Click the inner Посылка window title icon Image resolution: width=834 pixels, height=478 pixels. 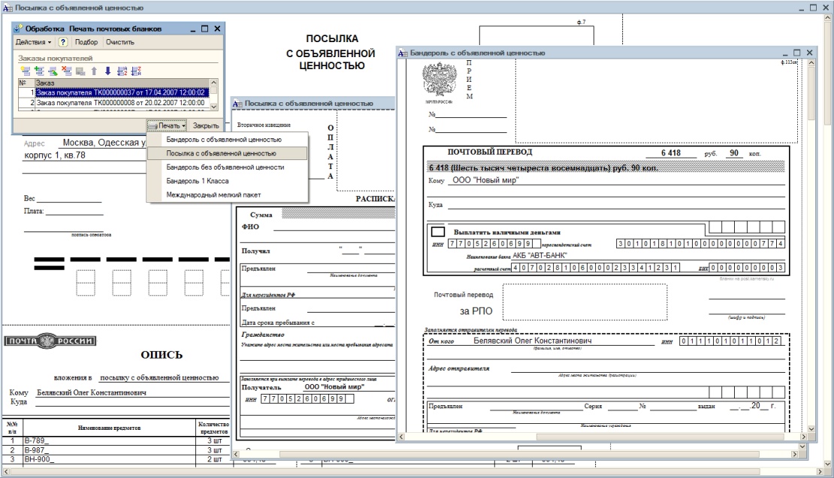237,103
